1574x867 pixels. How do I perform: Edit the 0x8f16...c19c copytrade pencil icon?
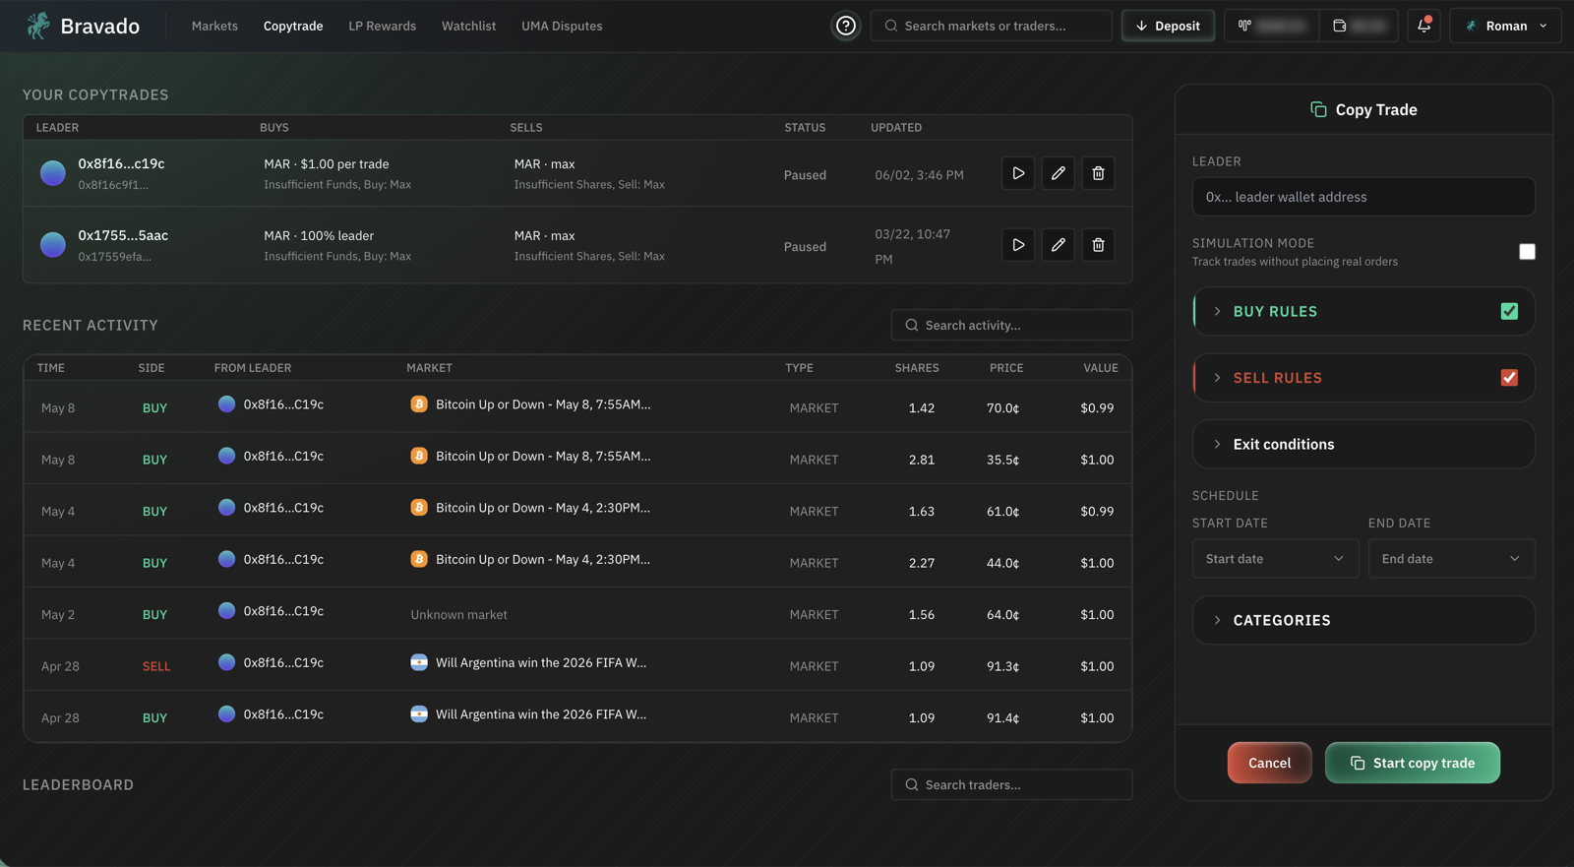pyautogui.click(x=1059, y=173)
